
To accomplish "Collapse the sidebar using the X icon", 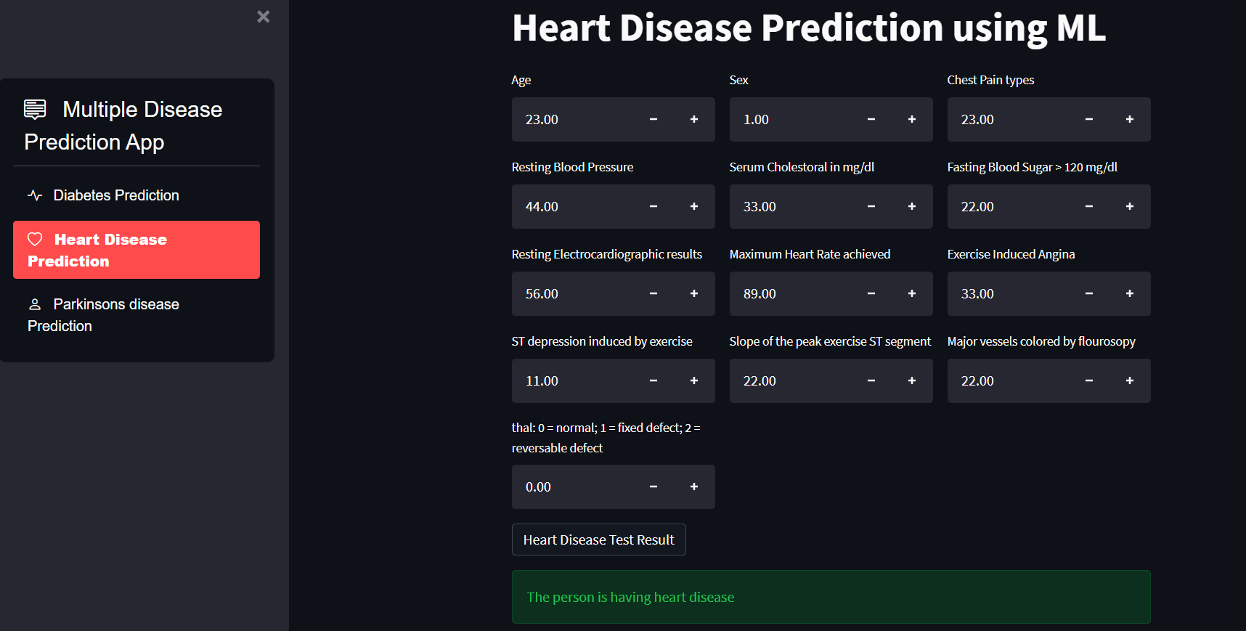I will pos(263,16).
